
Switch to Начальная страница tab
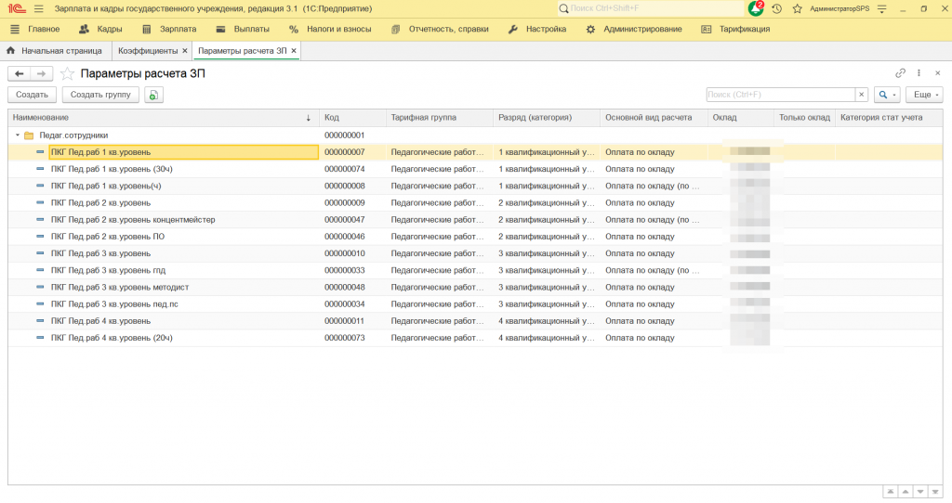click(x=55, y=51)
